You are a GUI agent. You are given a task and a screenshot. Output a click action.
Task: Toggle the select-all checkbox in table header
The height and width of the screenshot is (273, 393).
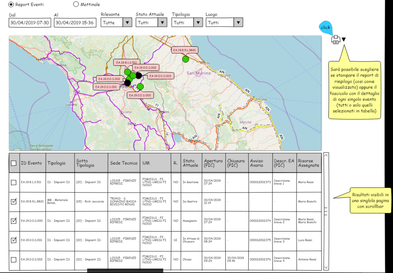(x=14, y=163)
